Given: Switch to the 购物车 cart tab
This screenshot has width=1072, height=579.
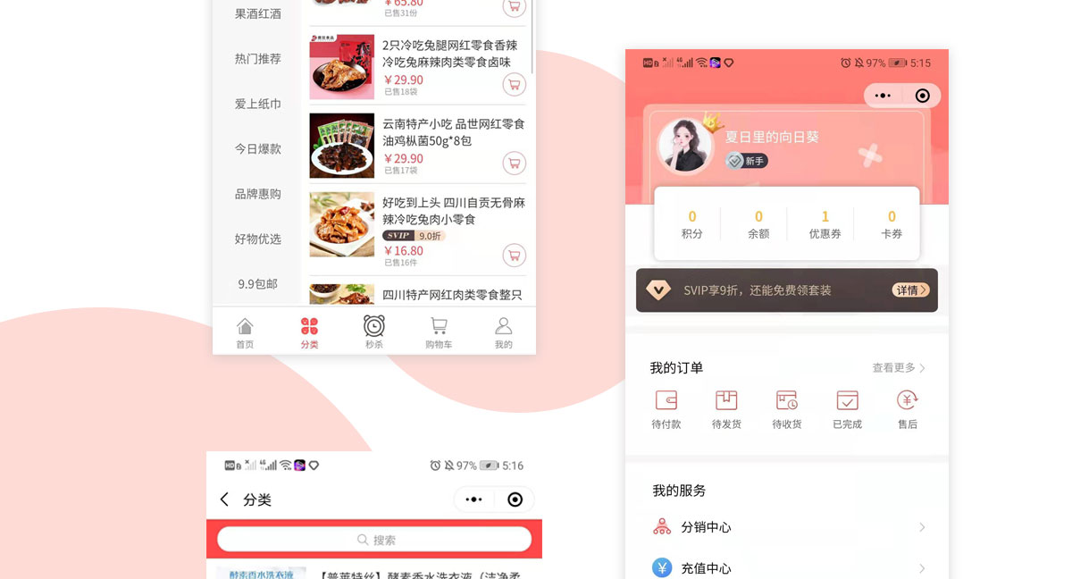Looking at the screenshot, I should [x=439, y=331].
